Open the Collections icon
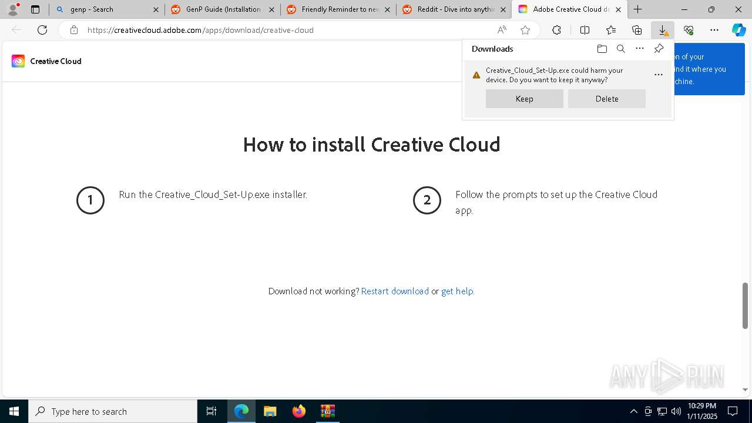752x423 pixels. [x=637, y=30]
